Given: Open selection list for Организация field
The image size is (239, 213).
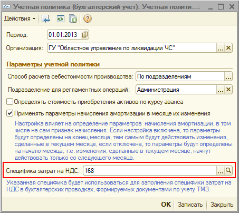Looking at the screenshot, I should tap(221, 48).
